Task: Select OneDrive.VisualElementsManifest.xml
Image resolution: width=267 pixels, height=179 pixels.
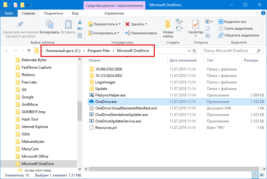Action: coord(126,108)
